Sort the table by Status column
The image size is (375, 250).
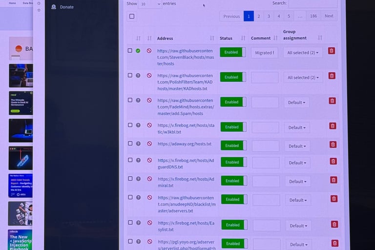point(243,38)
